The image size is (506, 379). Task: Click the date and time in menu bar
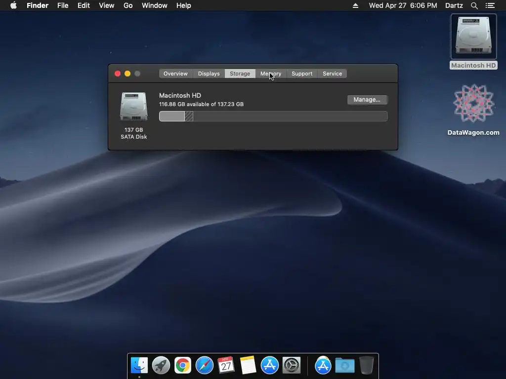pos(403,5)
